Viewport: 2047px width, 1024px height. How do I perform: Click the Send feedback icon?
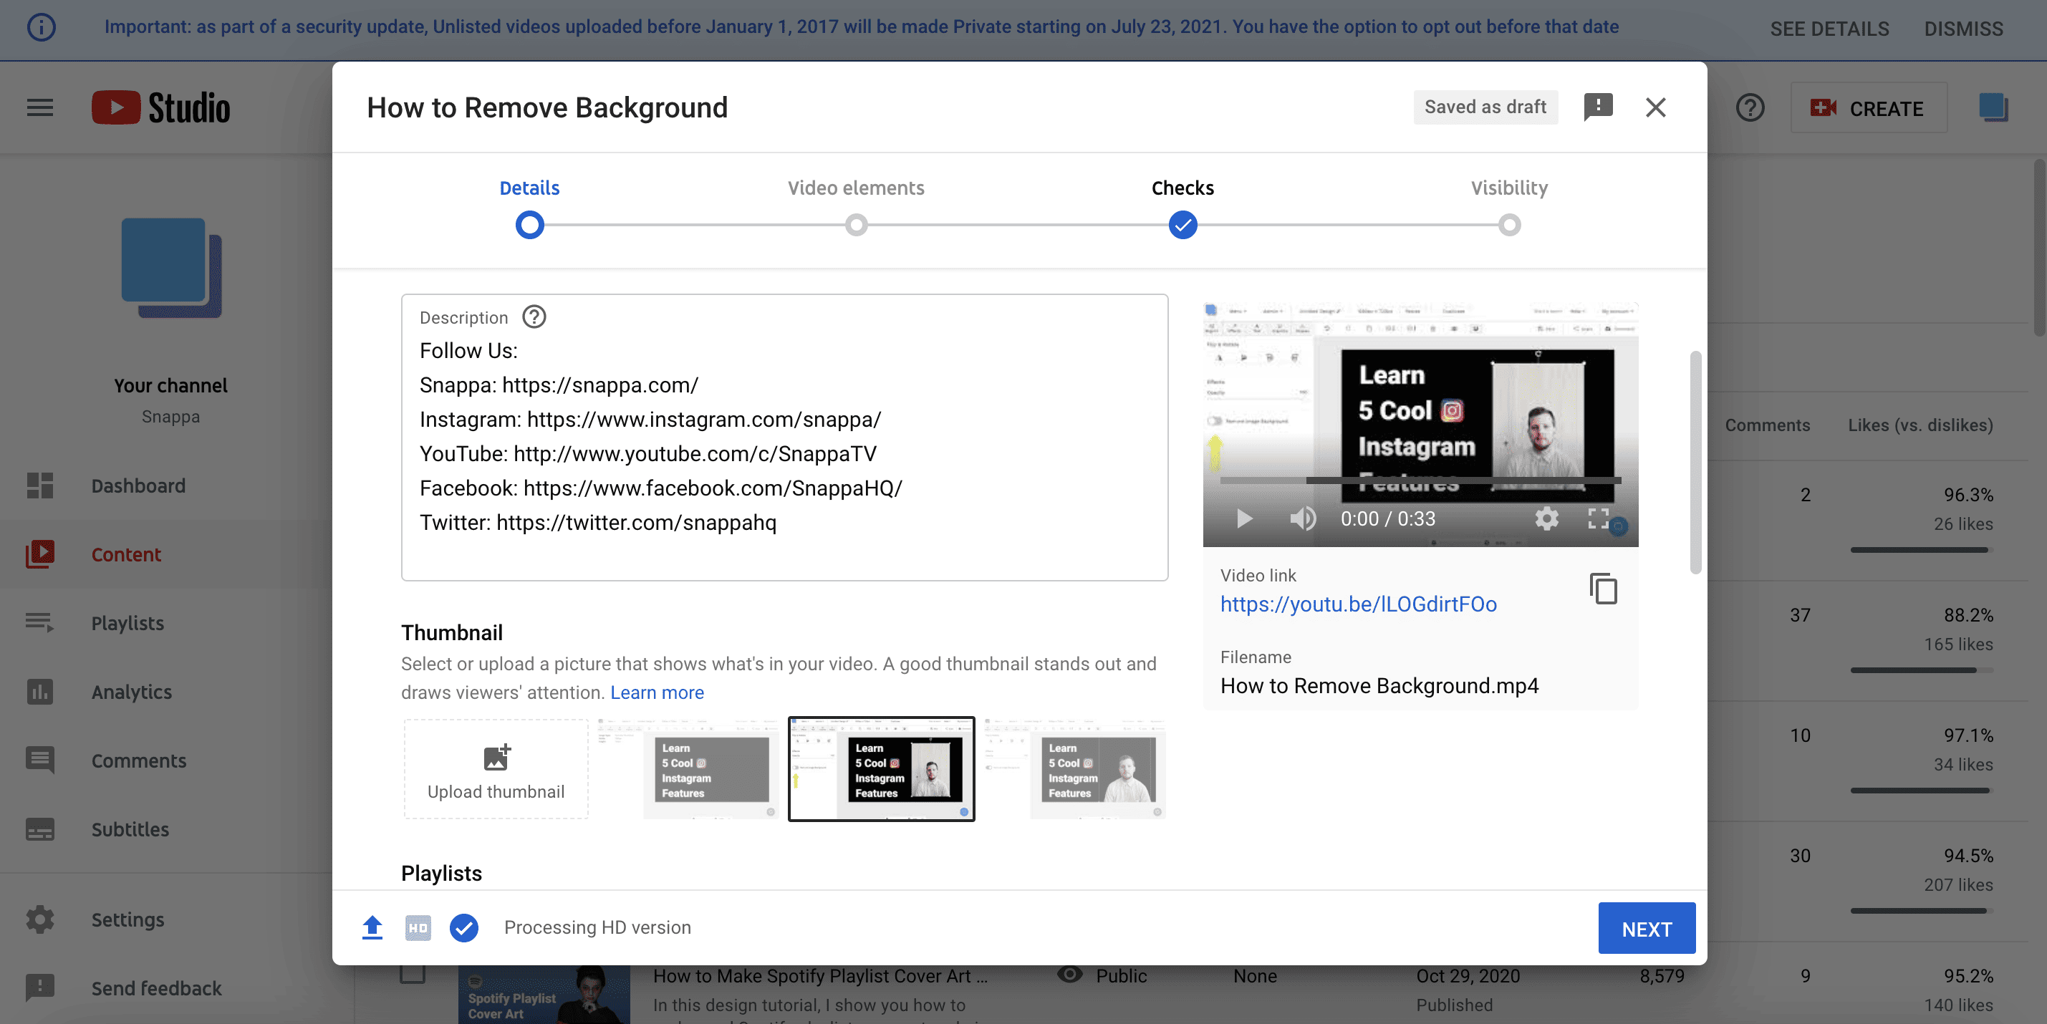coord(39,987)
